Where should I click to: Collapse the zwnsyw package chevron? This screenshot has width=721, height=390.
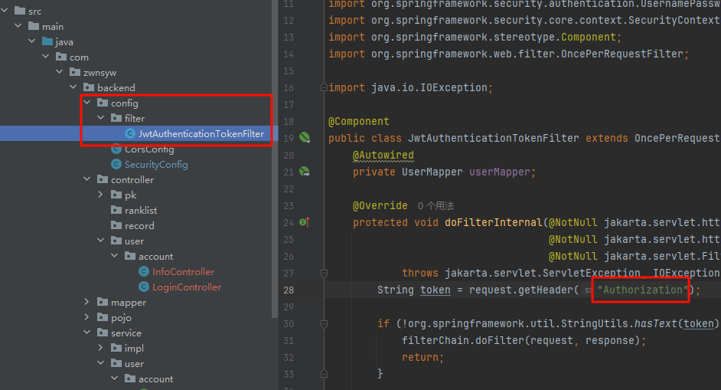tap(60, 72)
